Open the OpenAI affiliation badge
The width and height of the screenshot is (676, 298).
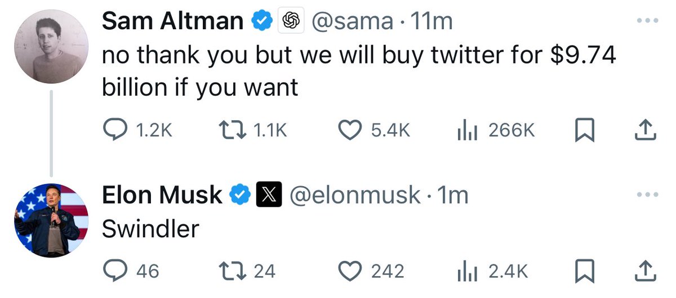(x=290, y=21)
